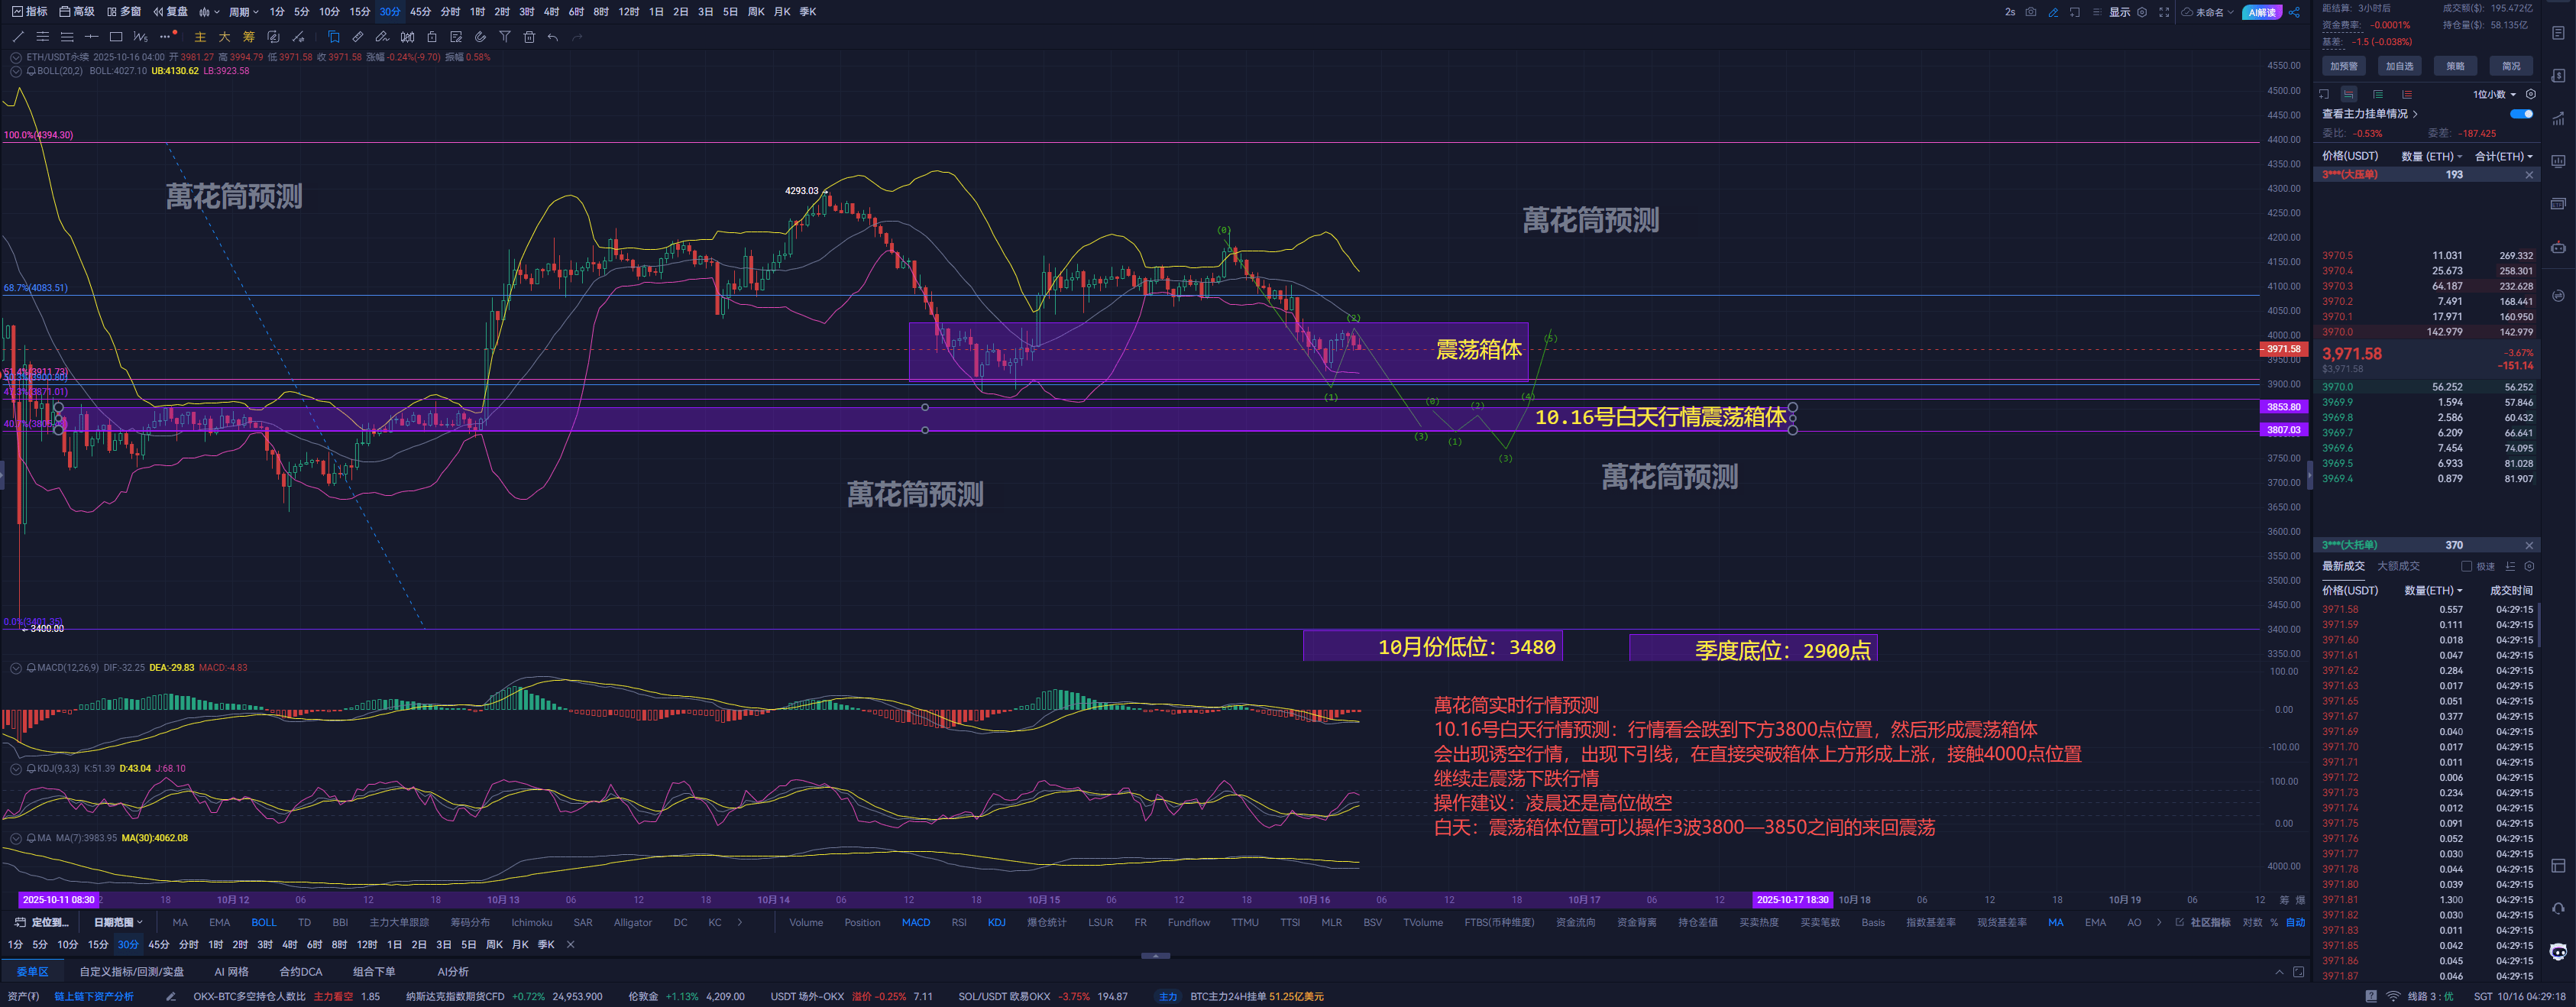Expand the 周期 period dropdown
Viewport: 2576px width, 1007px height.
[x=243, y=12]
